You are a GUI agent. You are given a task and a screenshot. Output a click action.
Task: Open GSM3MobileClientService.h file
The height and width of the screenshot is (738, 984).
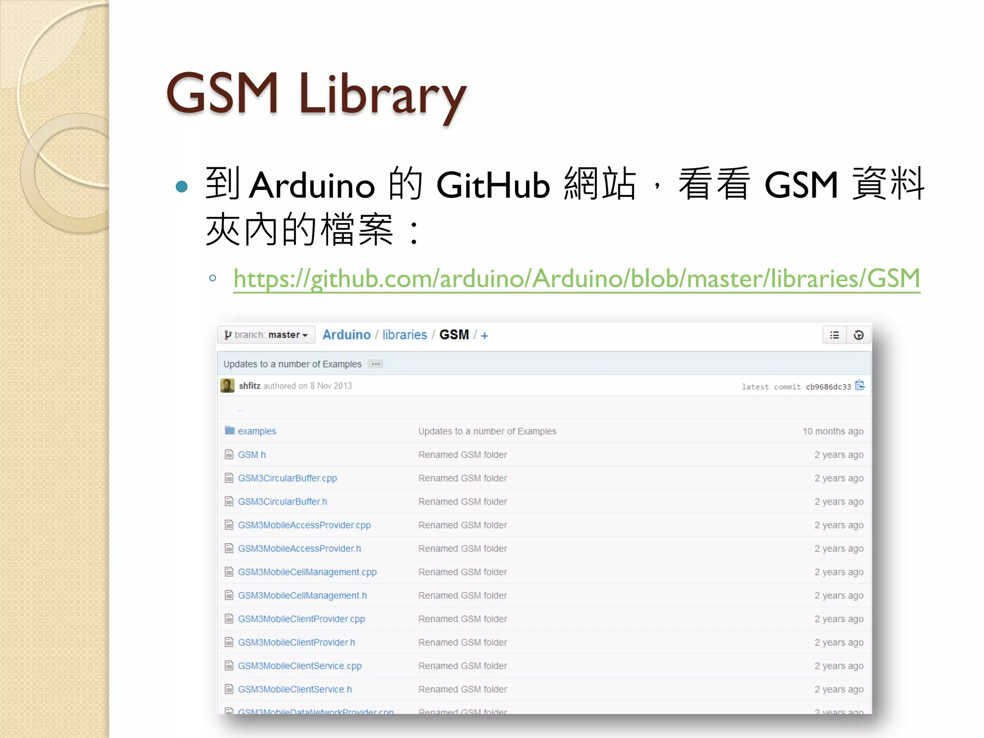[295, 689]
